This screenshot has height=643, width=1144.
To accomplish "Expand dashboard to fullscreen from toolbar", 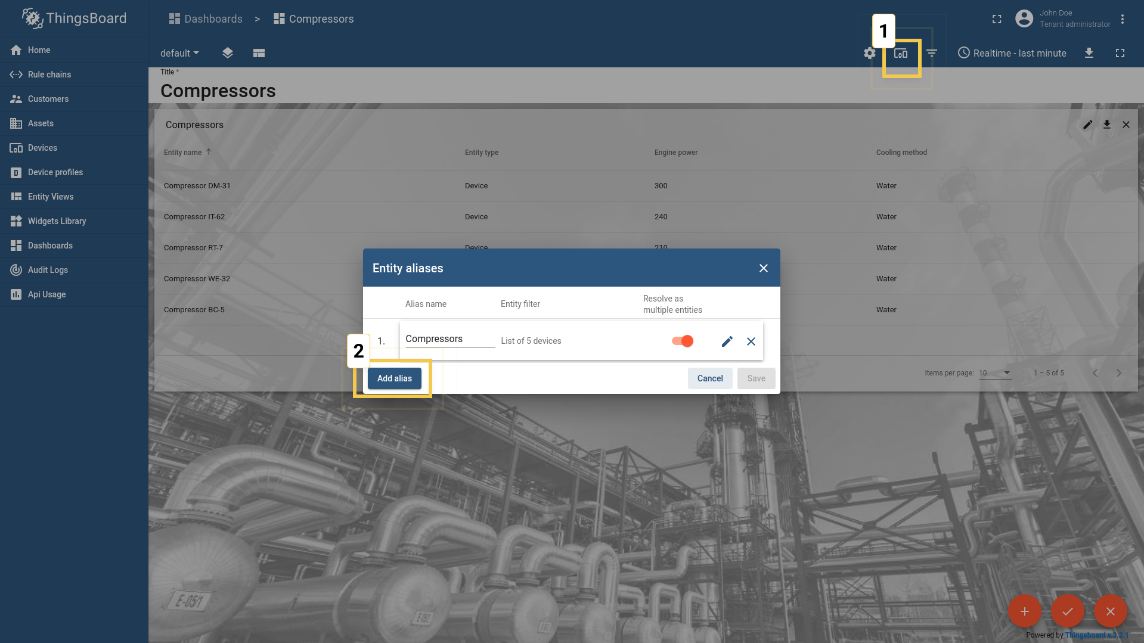I will (x=1120, y=53).
